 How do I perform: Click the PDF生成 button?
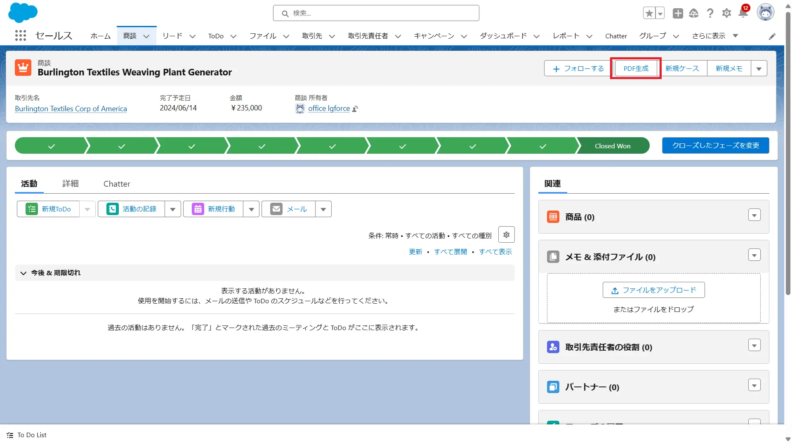point(636,68)
